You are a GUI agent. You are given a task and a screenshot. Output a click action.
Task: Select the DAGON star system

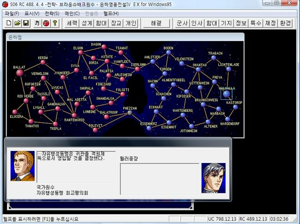(x=104, y=47)
